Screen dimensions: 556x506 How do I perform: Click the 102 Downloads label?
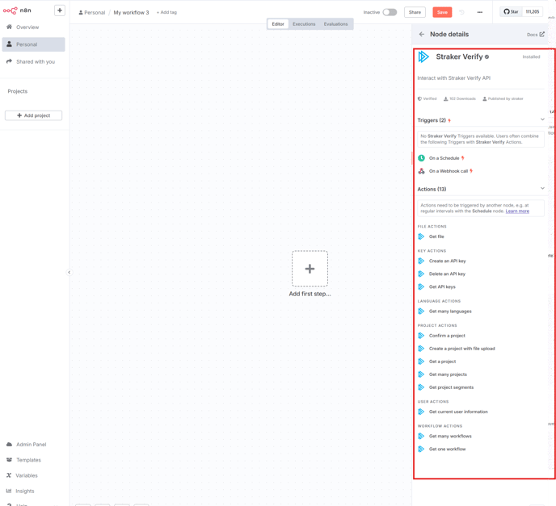460,98
